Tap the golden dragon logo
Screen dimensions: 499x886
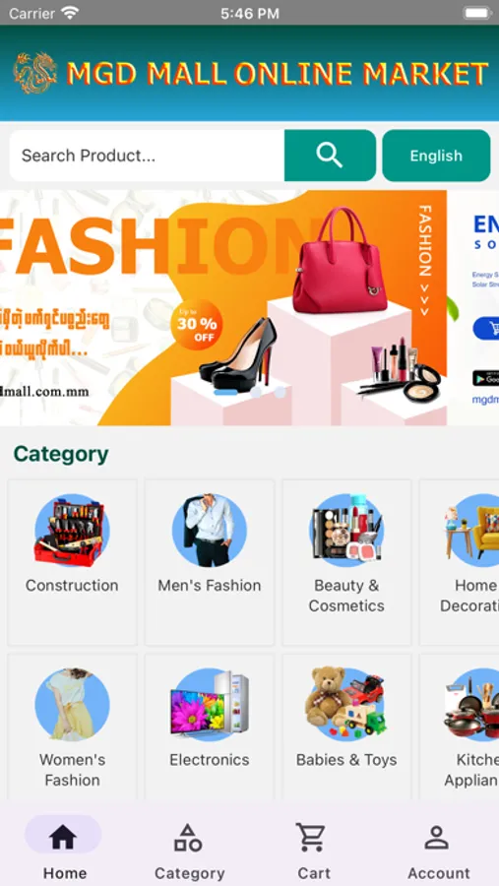[35, 73]
